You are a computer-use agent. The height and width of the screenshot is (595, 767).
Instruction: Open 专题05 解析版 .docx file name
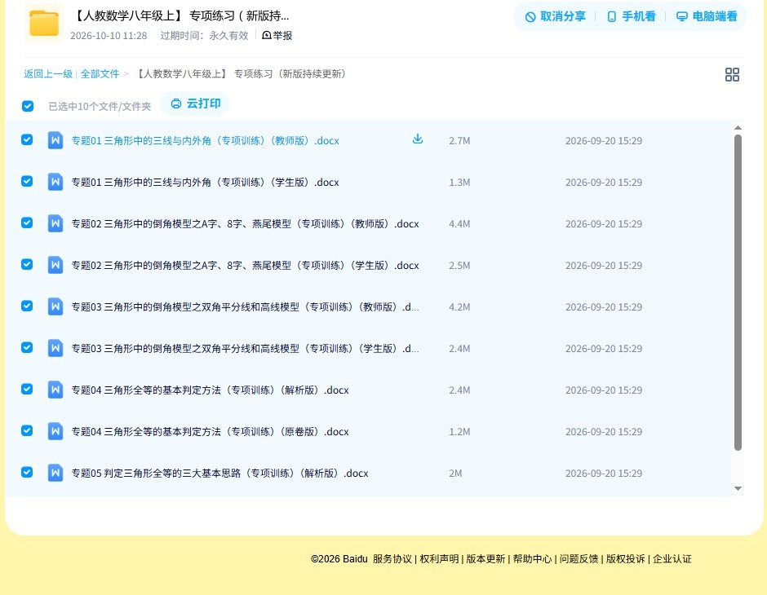(219, 473)
